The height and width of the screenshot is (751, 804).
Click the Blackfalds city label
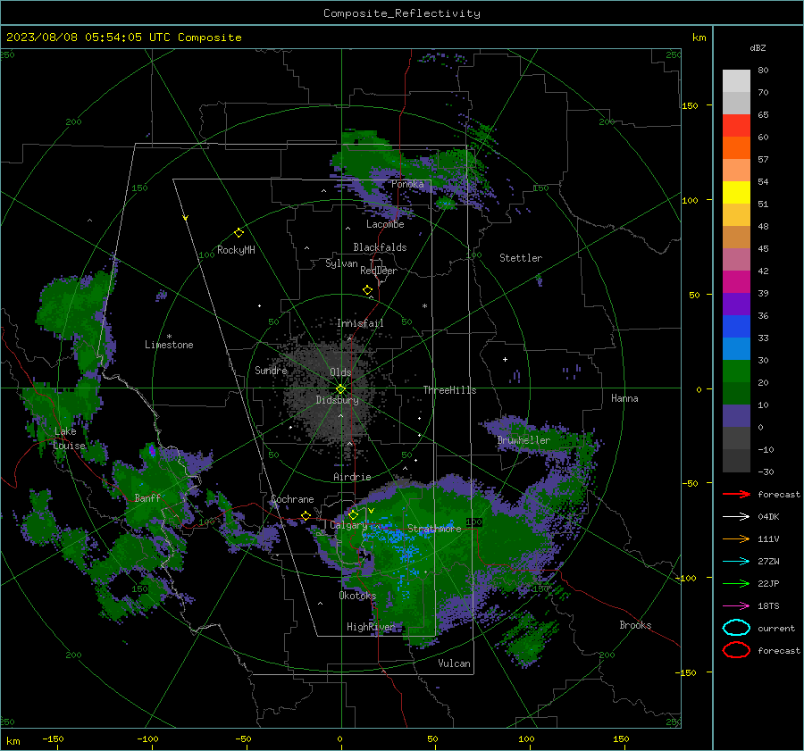380,247
